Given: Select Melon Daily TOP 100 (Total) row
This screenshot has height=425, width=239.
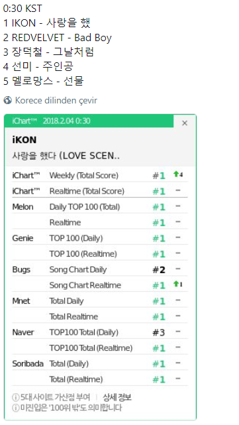Looking at the screenshot, I should coord(100,207).
